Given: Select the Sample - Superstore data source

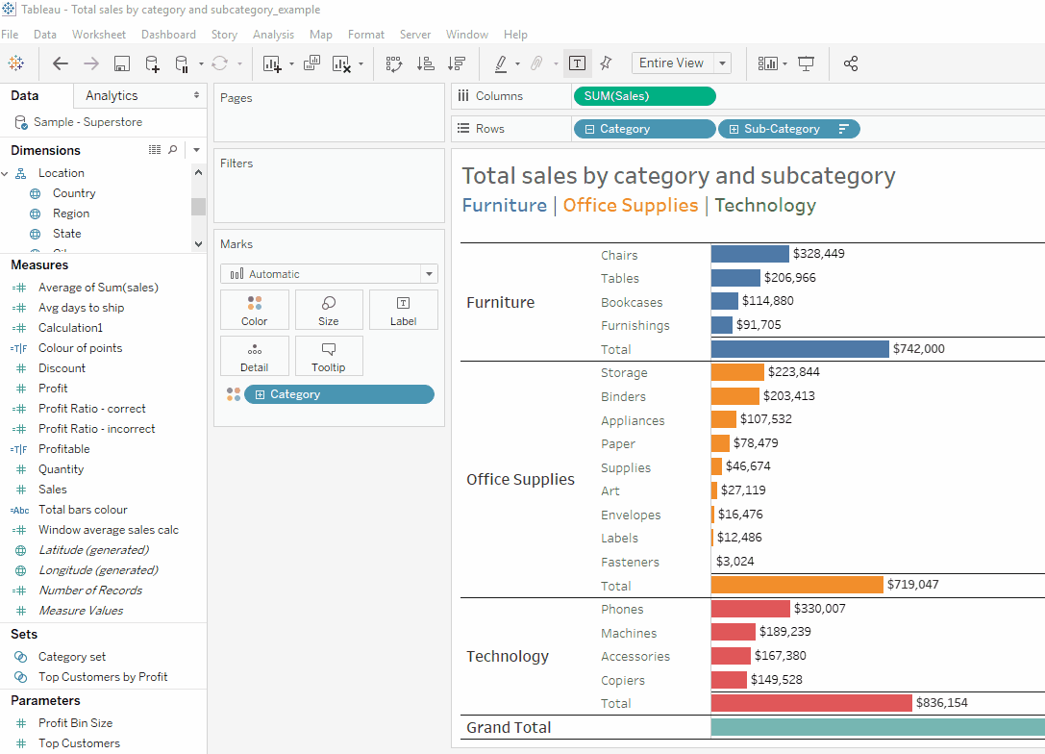Looking at the screenshot, I should coord(87,122).
